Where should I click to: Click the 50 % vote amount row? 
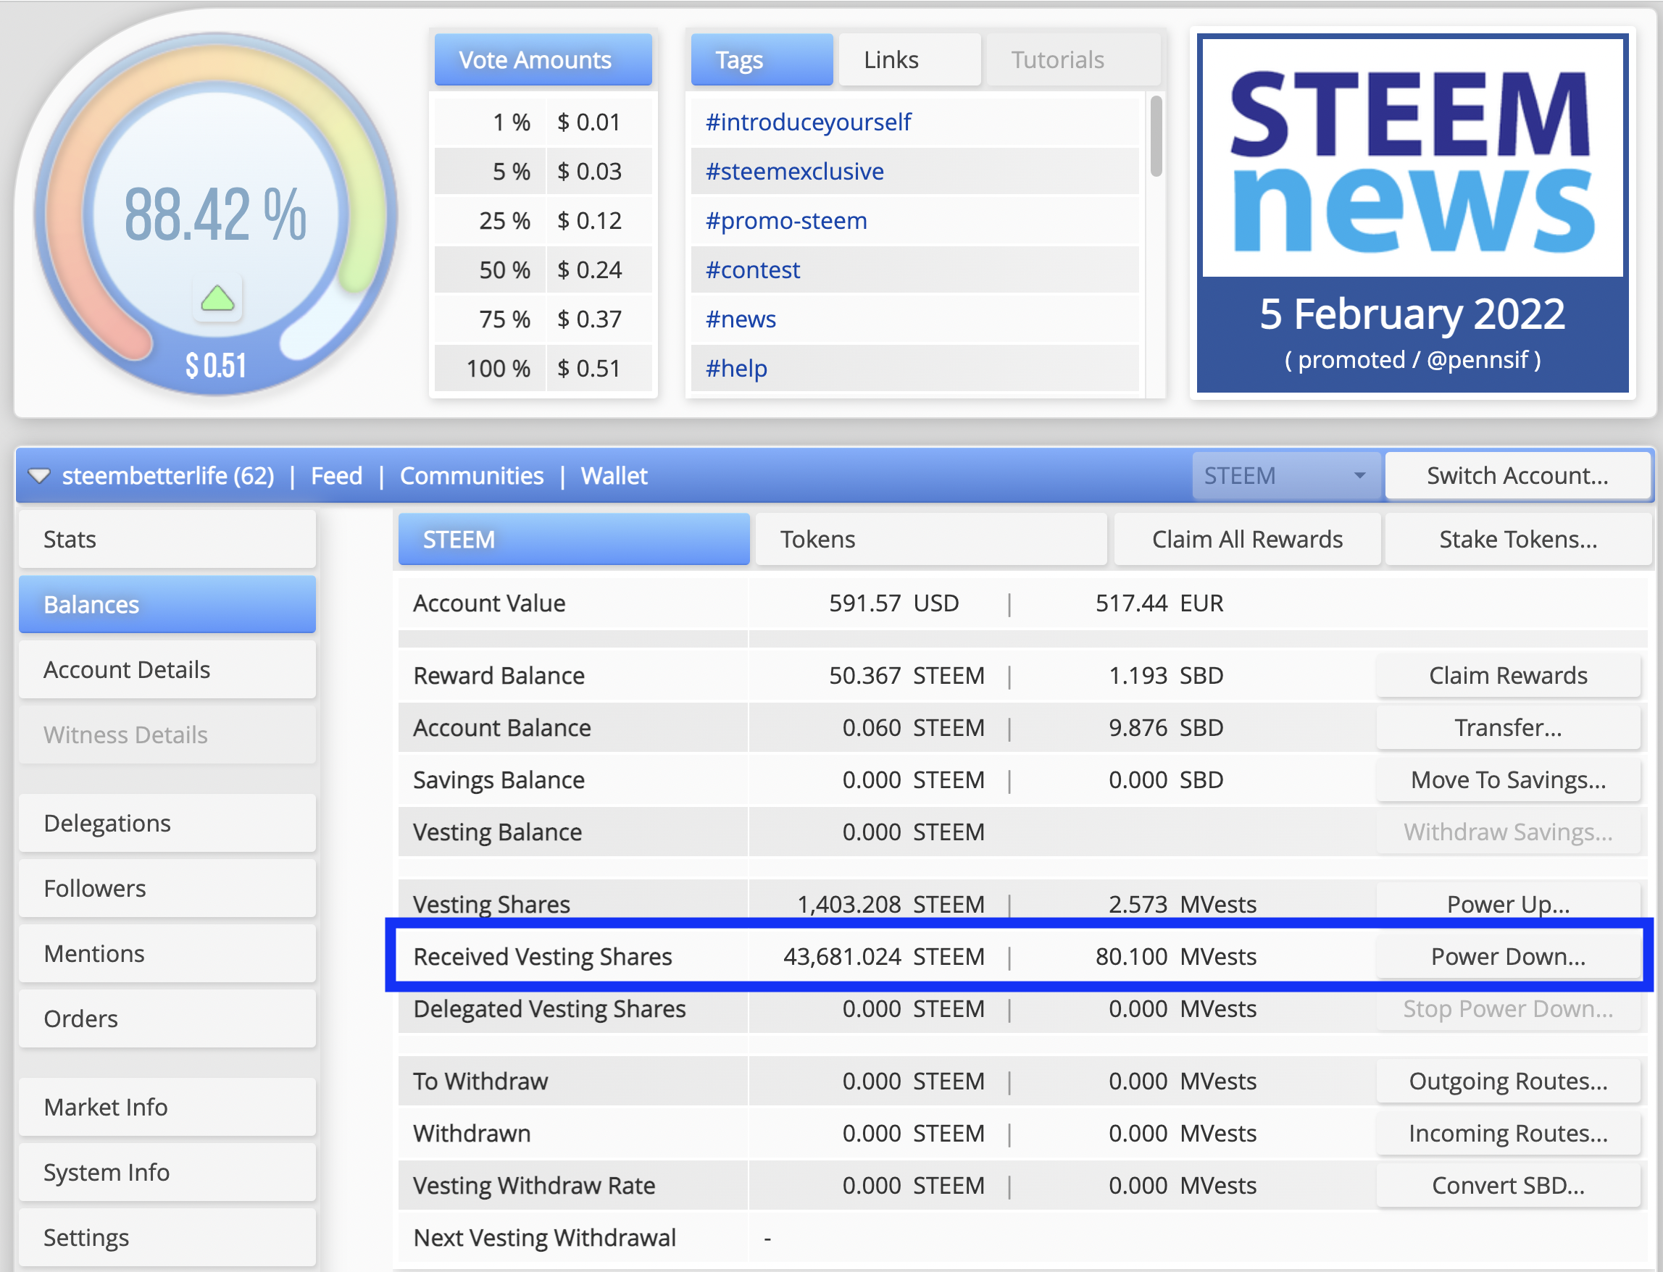[x=543, y=269]
